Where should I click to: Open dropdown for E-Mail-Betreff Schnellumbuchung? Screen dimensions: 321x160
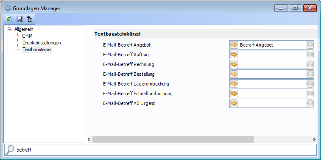click(x=310, y=94)
